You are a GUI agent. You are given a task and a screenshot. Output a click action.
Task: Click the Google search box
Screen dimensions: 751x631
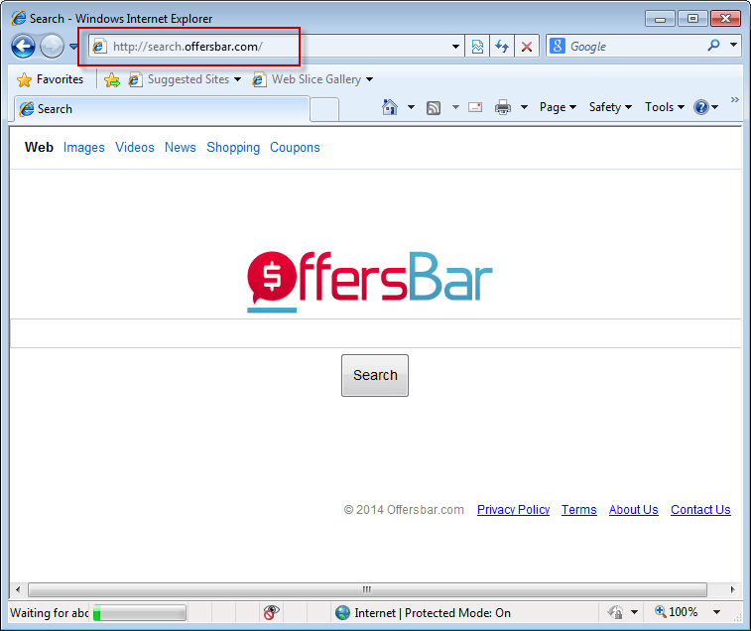click(x=635, y=47)
